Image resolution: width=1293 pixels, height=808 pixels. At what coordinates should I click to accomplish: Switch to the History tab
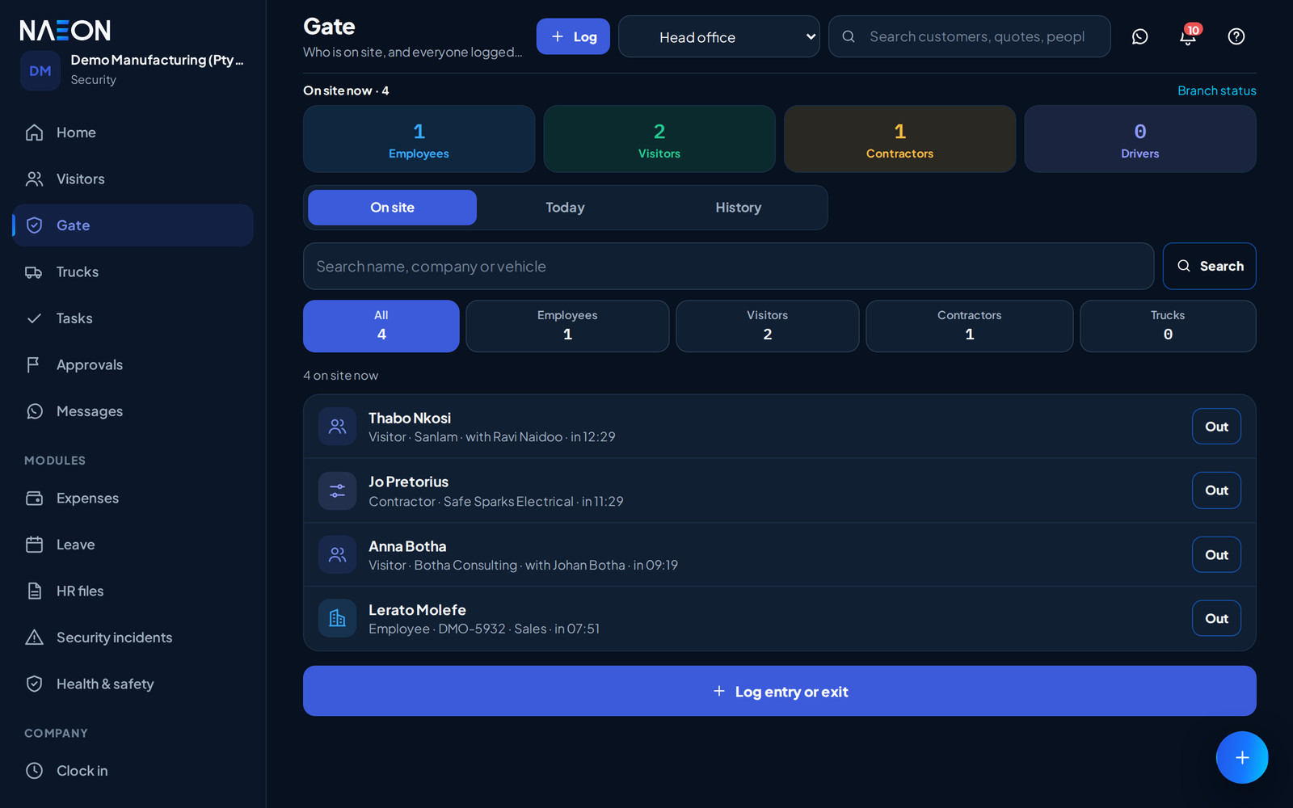(x=738, y=208)
